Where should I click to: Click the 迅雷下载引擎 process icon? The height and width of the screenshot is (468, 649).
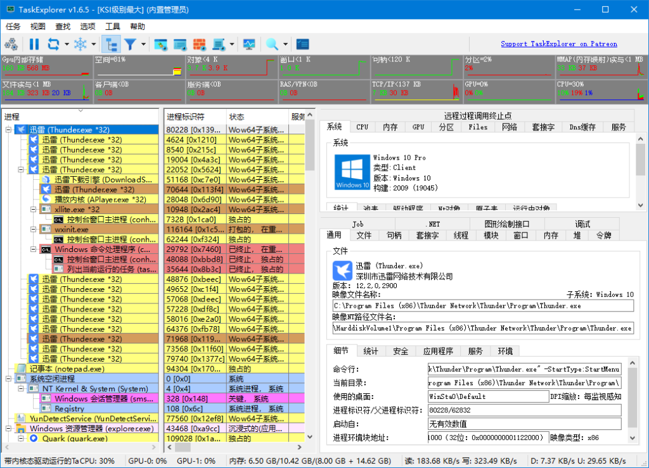(x=46, y=179)
